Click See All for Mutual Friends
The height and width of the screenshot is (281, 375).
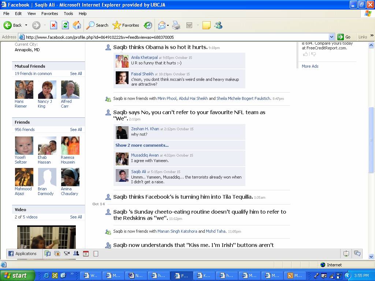76,74
